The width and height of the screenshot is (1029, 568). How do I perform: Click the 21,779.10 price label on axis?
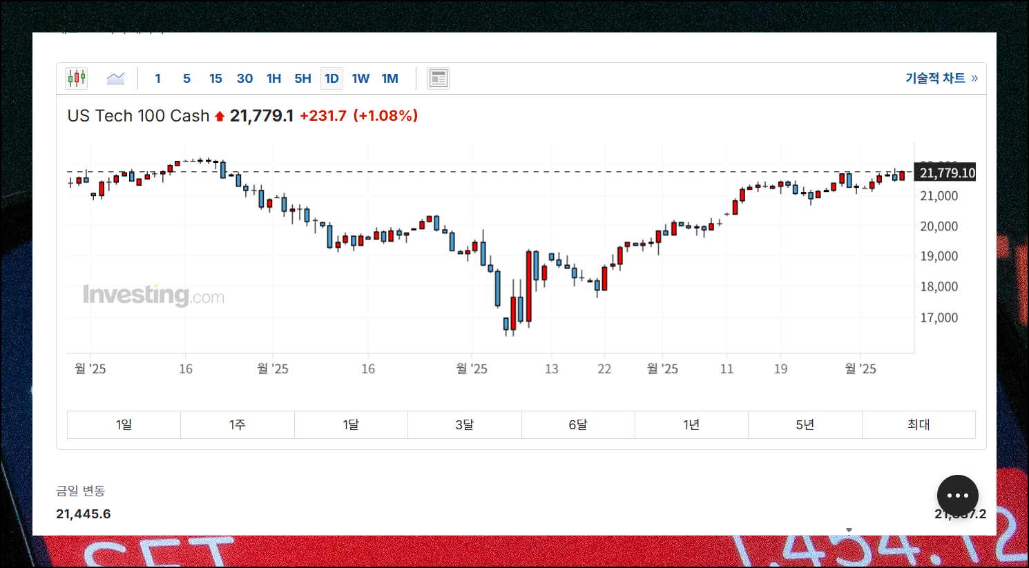947,173
